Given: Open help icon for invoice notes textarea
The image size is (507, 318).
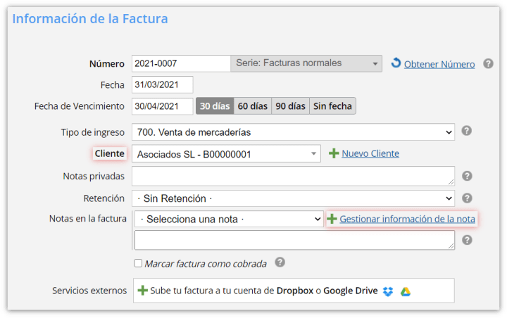Looking at the screenshot, I should [x=467, y=240].
